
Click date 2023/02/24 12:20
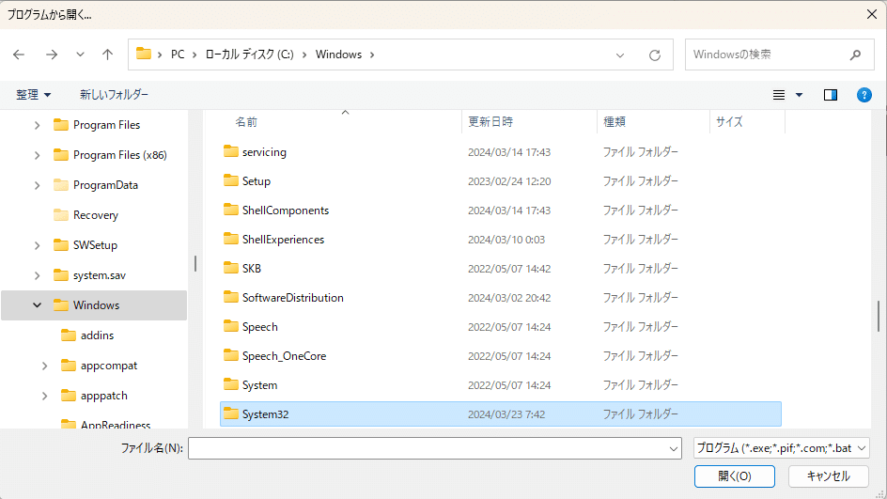509,181
